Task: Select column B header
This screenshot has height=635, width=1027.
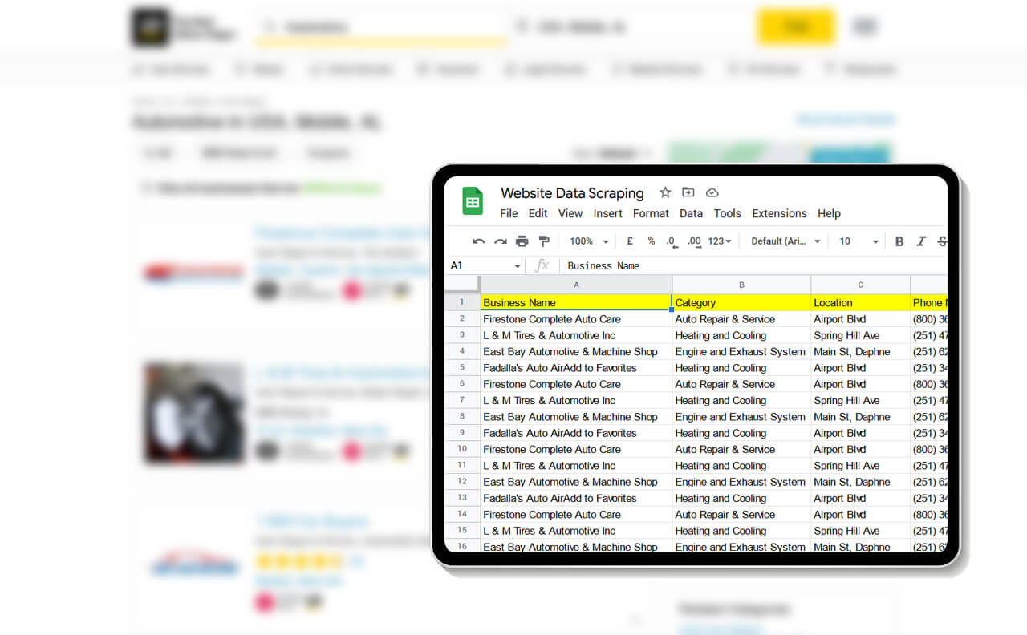Action: coord(741,285)
